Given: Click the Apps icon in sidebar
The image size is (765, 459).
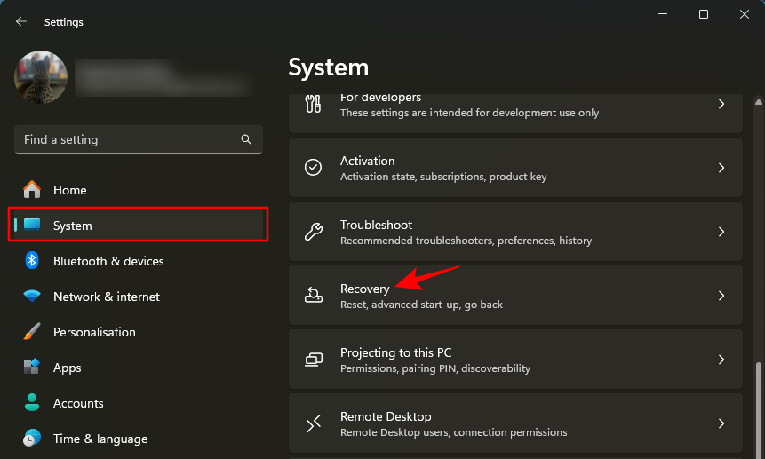Looking at the screenshot, I should click(32, 367).
